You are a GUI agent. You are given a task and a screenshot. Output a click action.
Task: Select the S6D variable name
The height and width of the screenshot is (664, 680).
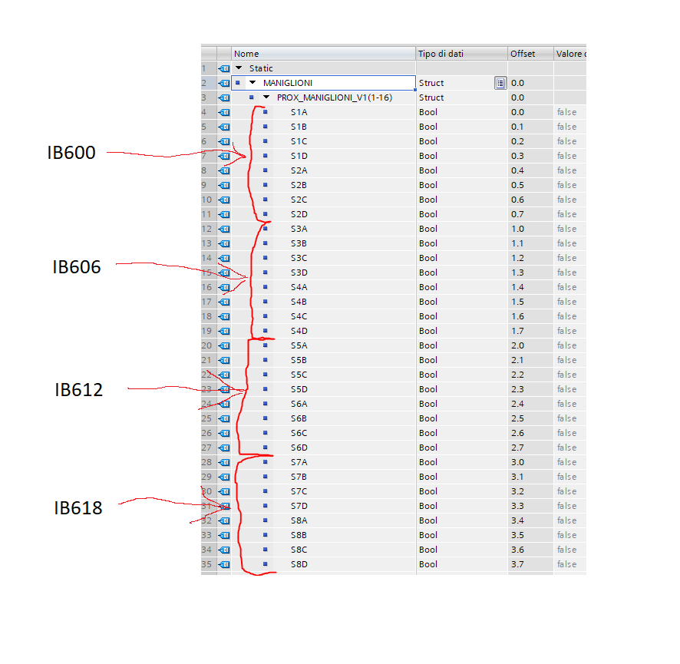click(299, 448)
